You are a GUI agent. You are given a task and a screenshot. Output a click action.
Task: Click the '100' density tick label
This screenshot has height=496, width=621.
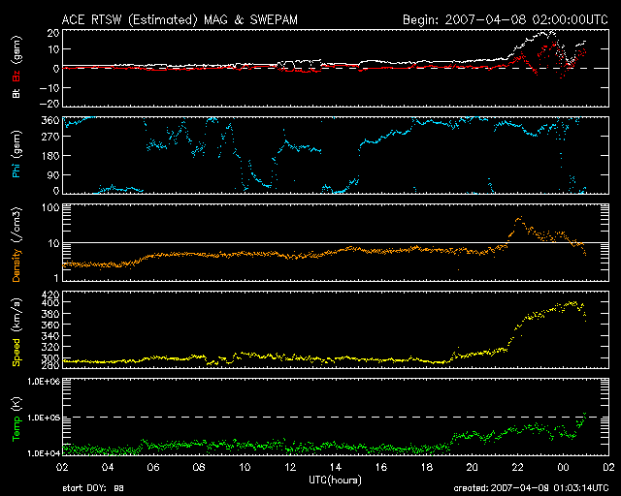pyautogui.click(x=52, y=207)
